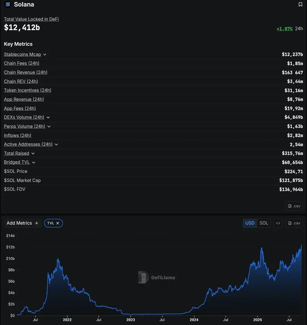Click Total Value Locked in DeFi label

coord(31,19)
